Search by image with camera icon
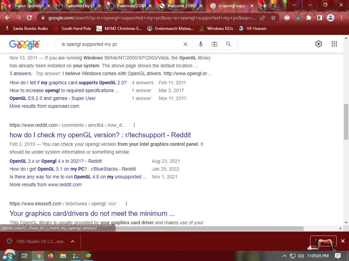 point(214,44)
